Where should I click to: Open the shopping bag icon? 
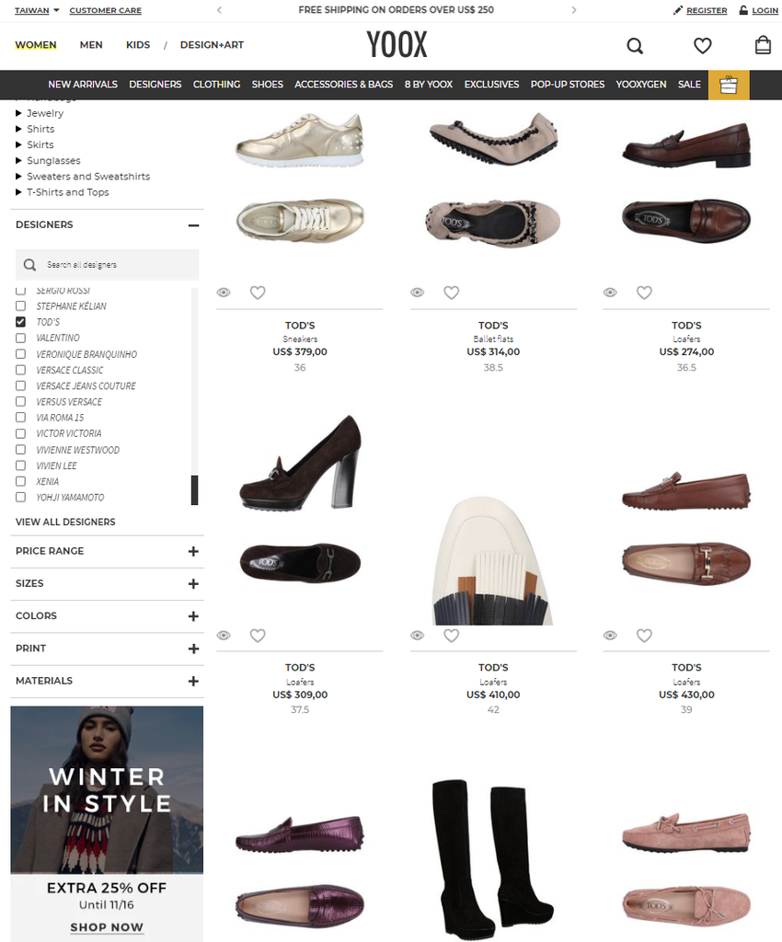763,45
